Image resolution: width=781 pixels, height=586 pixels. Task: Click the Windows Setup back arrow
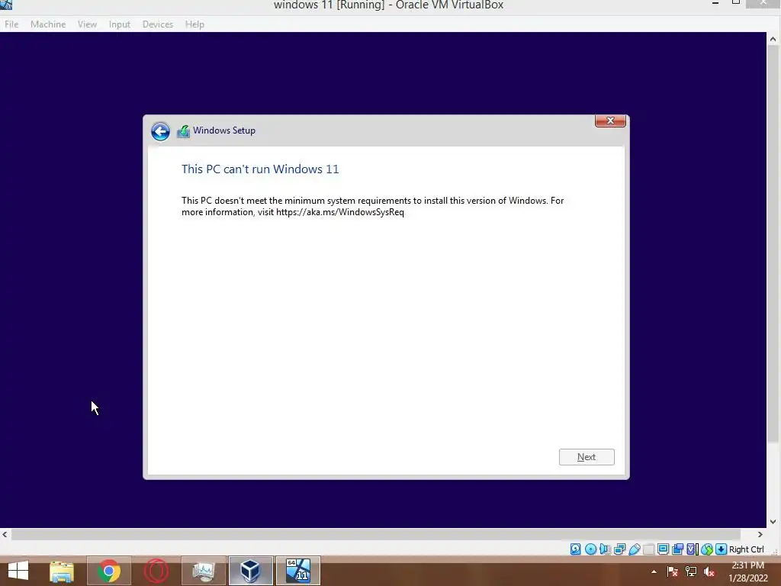[x=160, y=131]
